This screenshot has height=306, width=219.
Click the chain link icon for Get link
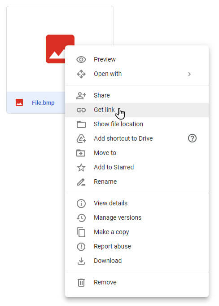pyautogui.click(x=81, y=110)
